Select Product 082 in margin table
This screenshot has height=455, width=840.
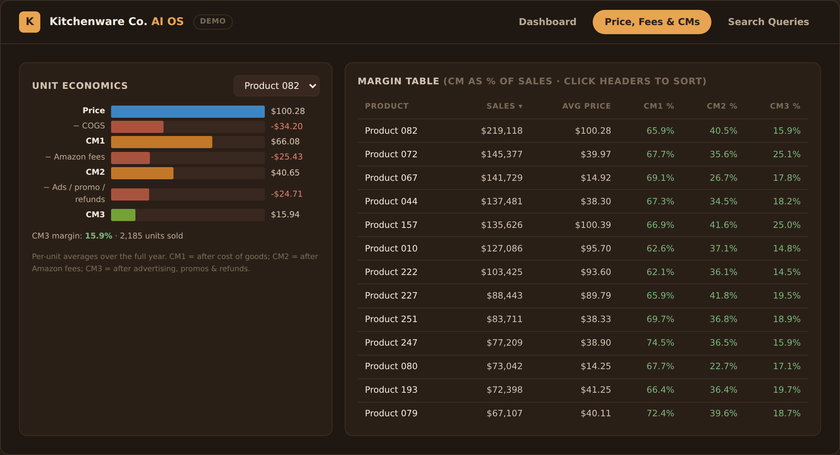(x=391, y=131)
